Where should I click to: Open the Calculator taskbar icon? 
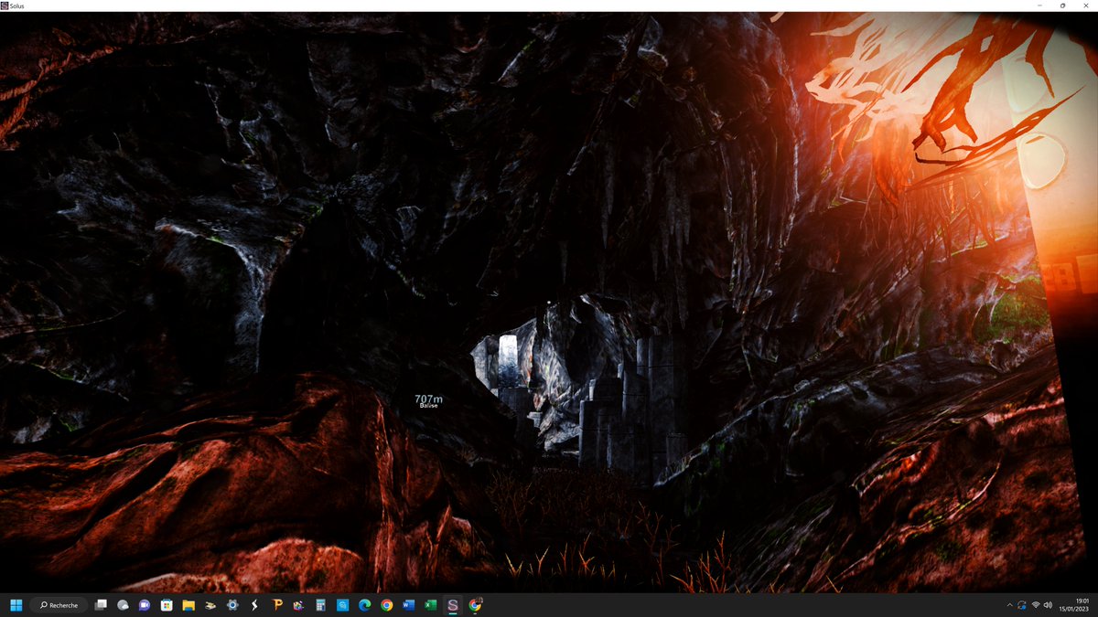(x=320, y=605)
